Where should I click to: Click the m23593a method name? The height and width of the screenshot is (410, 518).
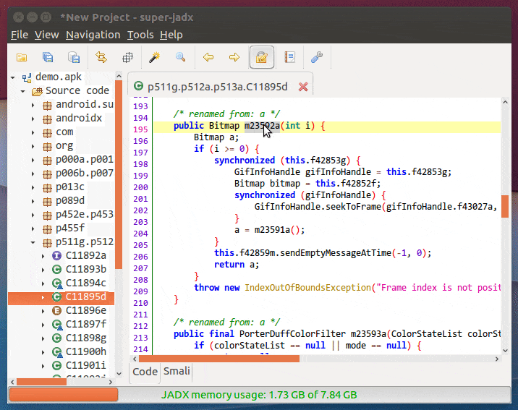pos(368,334)
